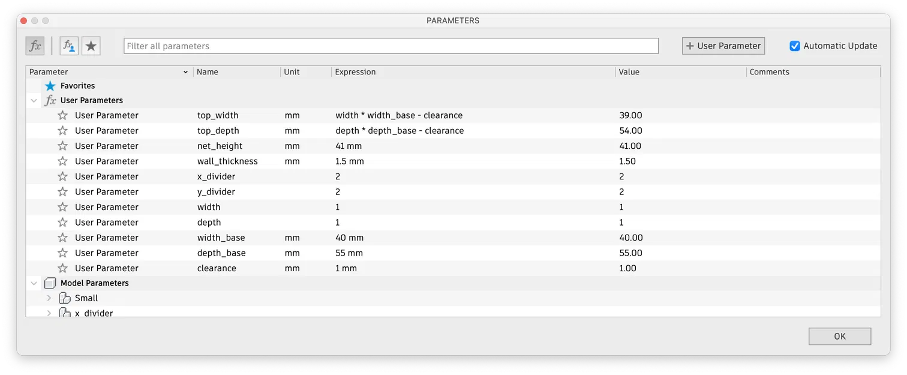Toggle favorite star for x_divider row
The image size is (907, 375).
[x=62, y=176]
